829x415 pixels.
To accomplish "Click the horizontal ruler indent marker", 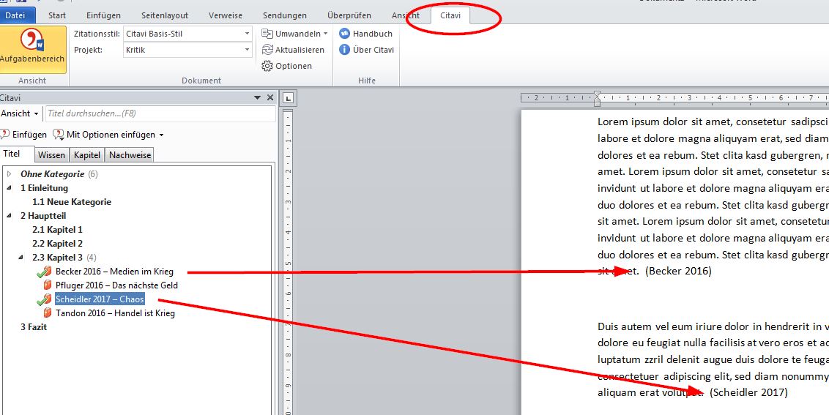I will click(597, 98).
